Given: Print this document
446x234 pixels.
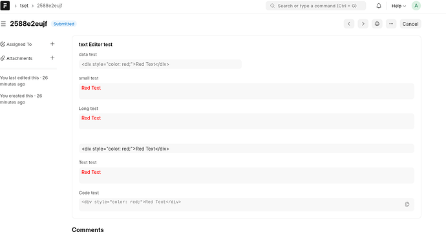Looking at the screenshot, I should pyautogui.click(x=377, y=24).
